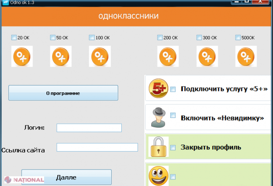Screen dimensions: 273x186
Task: Toggle the «Включить Невидимку» checkbox
Action: point(173,118)
